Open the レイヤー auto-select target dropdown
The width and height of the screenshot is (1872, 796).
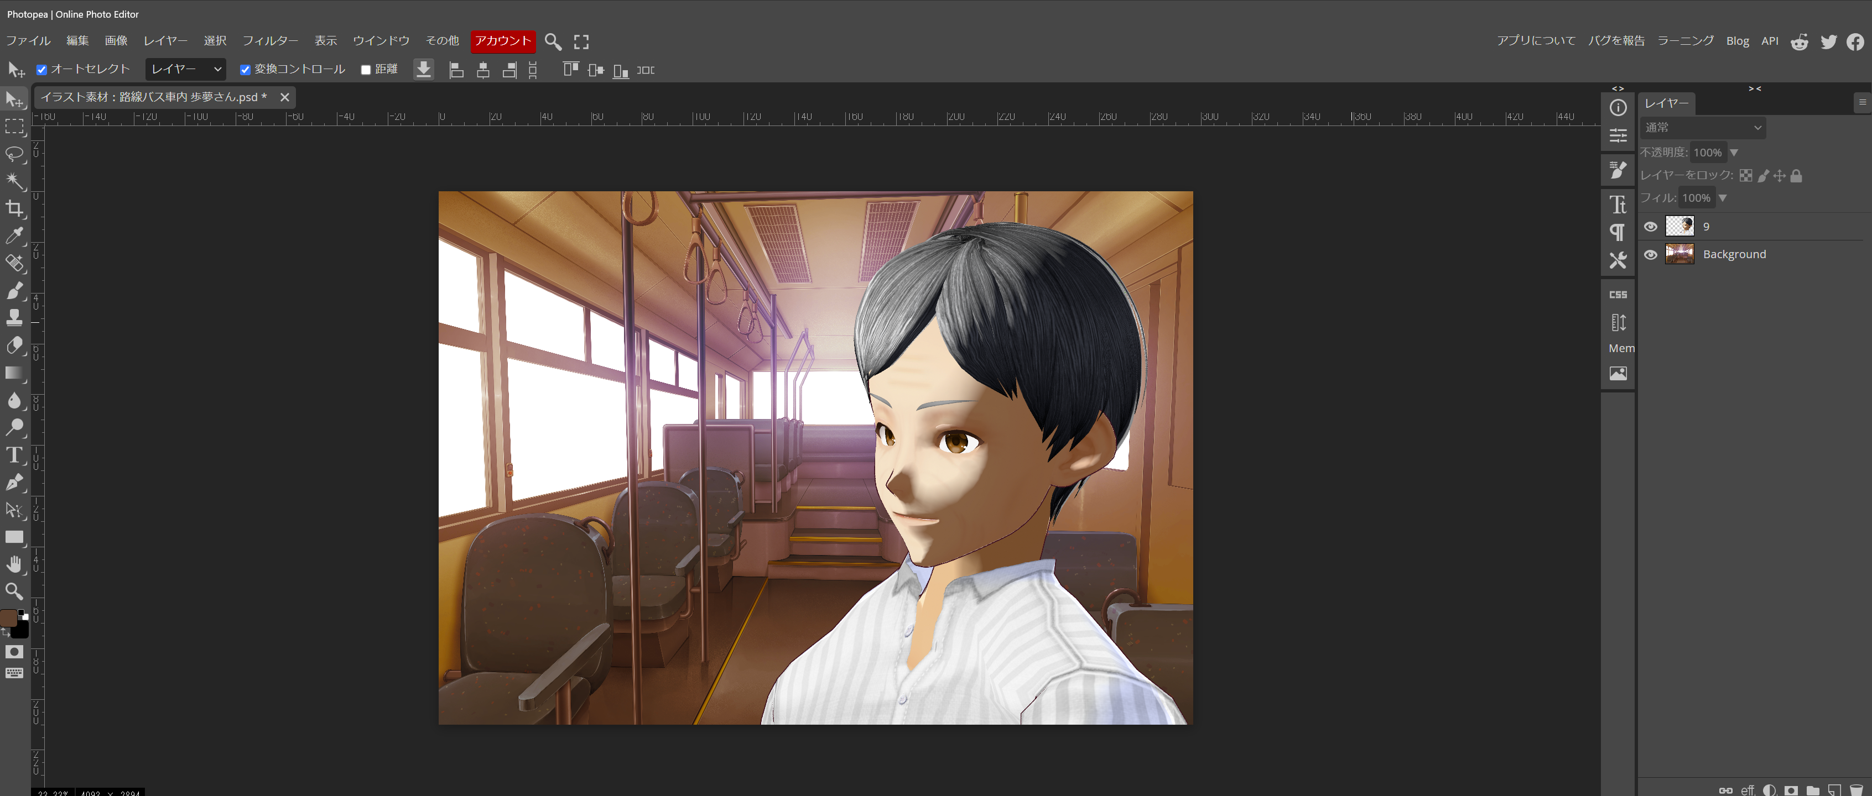coord(185,69)
